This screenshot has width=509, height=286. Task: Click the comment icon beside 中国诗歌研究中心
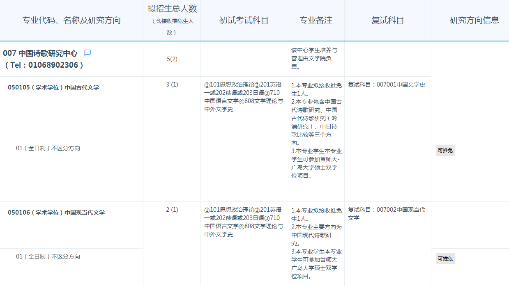pyautogui.click(x=88, y=53)
